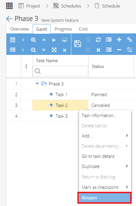Screen dimensions: 136x206
Task: Expand Mark as checkpoint submenu arrow
Action: point(127,187)
